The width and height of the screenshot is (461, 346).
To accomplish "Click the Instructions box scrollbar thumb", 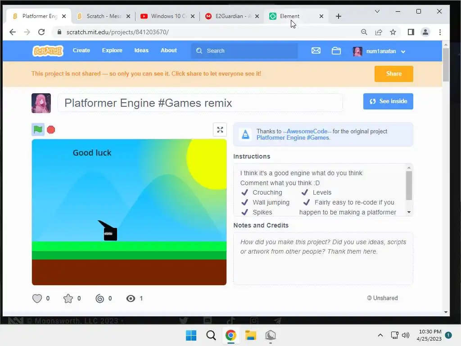I will (409, 186).
